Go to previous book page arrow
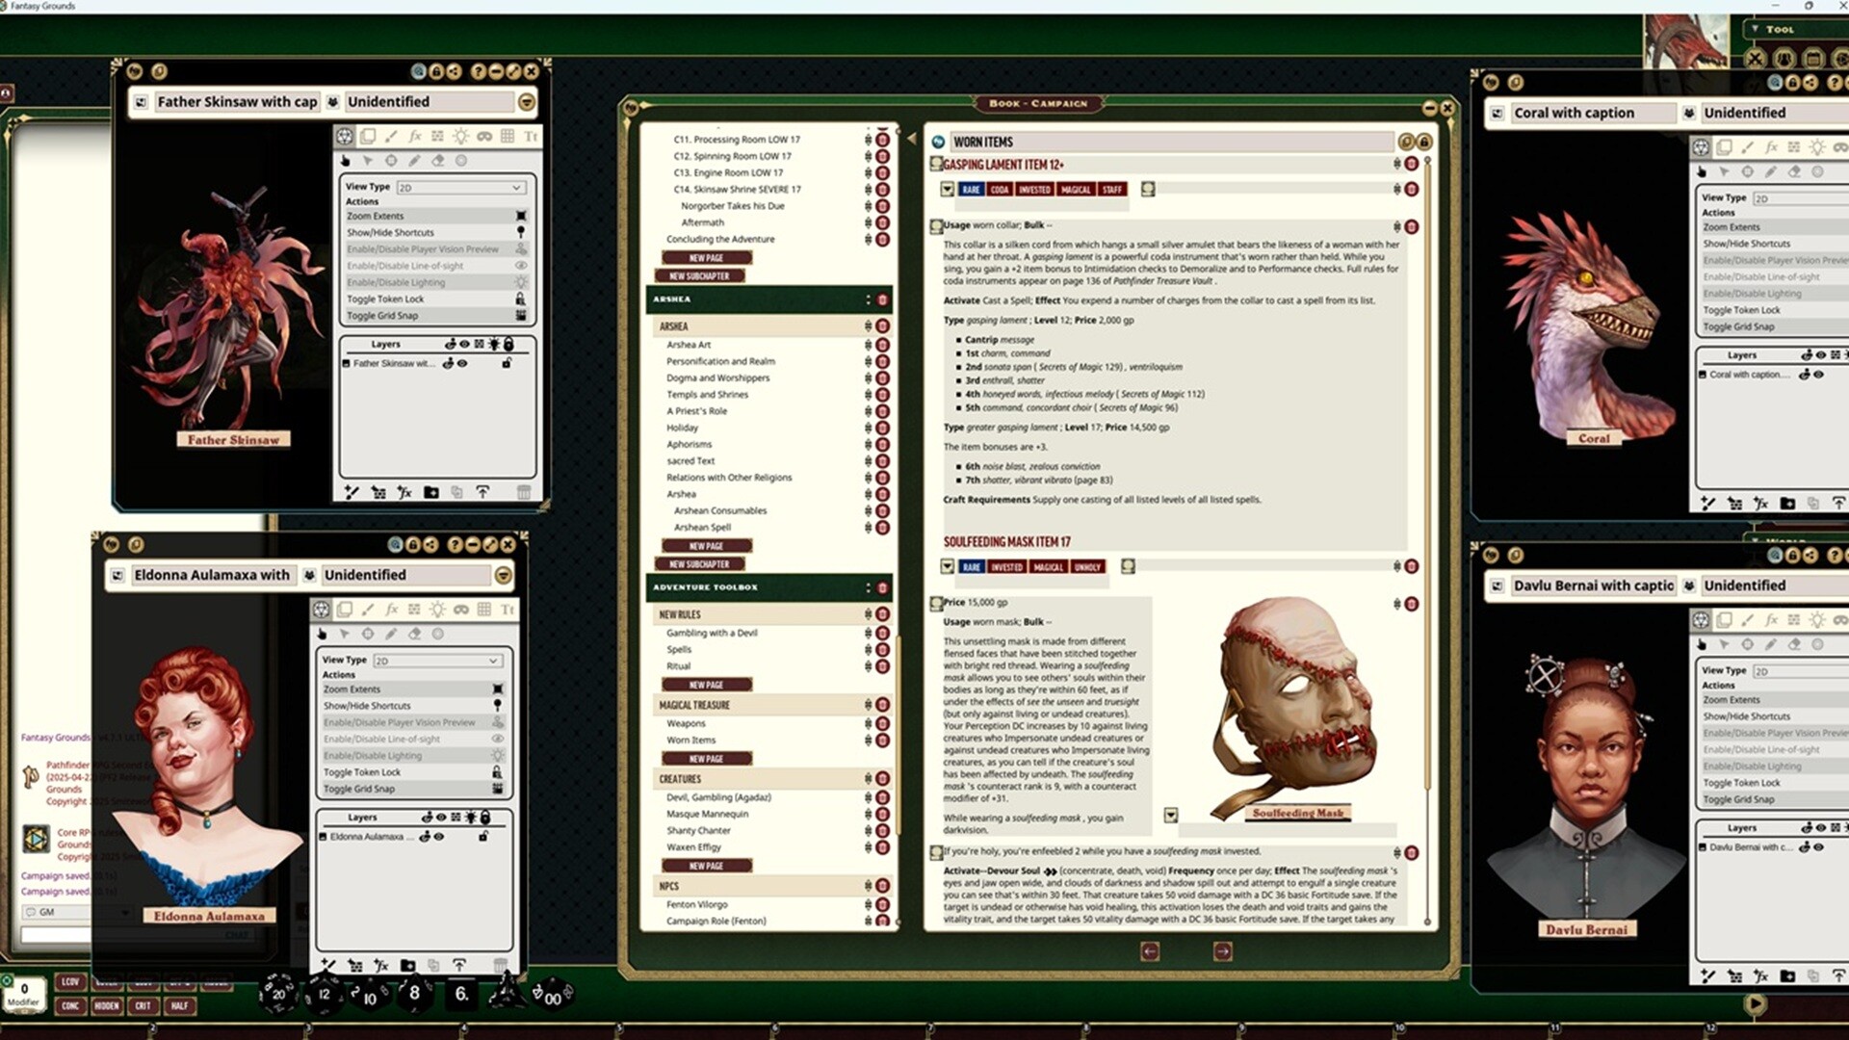Viewport: 1849px width, 1040px height. 1150,951
